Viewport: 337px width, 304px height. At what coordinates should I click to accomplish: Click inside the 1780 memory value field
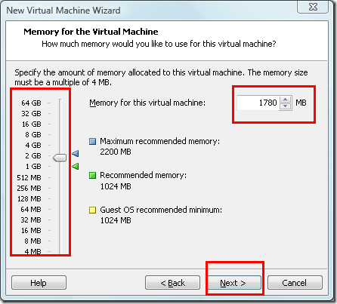(258, 103)
